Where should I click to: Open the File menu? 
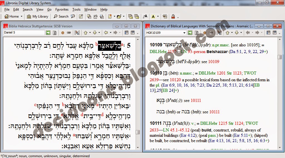[7, 9]
